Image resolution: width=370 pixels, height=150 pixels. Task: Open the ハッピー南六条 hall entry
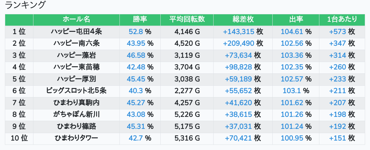click(x=76, y=43)
